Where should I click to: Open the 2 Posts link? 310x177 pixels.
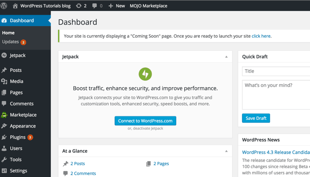click(77, 164)
